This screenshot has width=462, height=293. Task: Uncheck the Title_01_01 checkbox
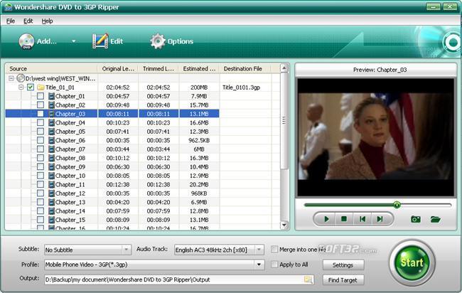point(31,87)
